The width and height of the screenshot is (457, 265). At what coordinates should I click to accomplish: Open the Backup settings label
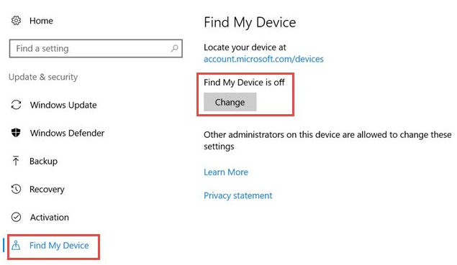tap(43, 161)
